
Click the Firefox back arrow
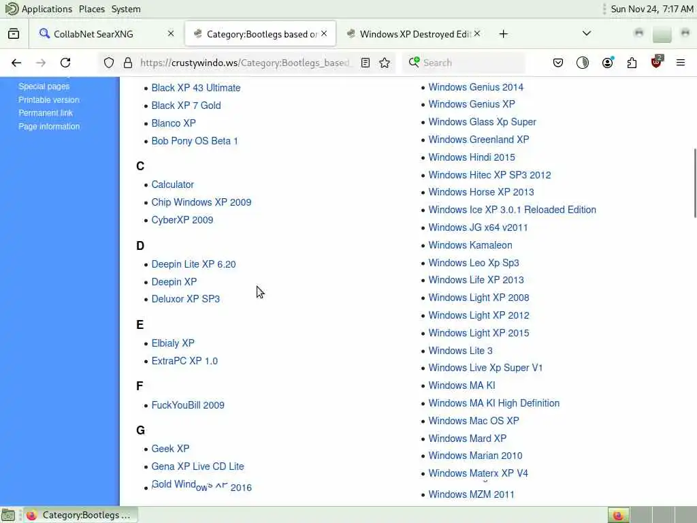point(16,63)
